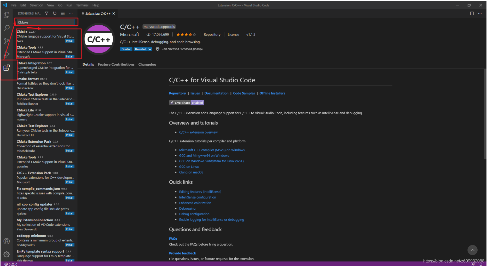Screen dimensions: 487x266
Task: Open C/C++ extension overview link
Action: [198, 132]
